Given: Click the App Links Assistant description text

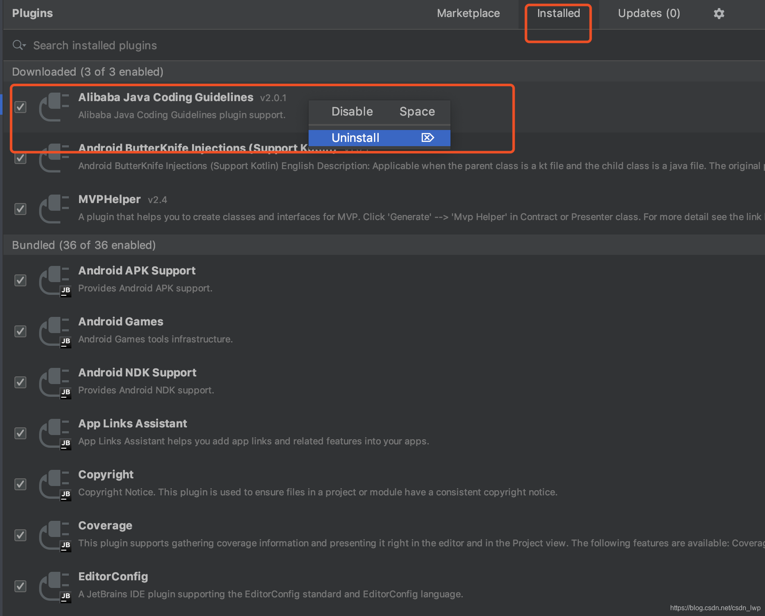Looking at the screenshot, I should [x=254, y=441].
